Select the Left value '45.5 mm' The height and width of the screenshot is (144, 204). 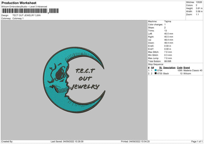coord(169,34)
